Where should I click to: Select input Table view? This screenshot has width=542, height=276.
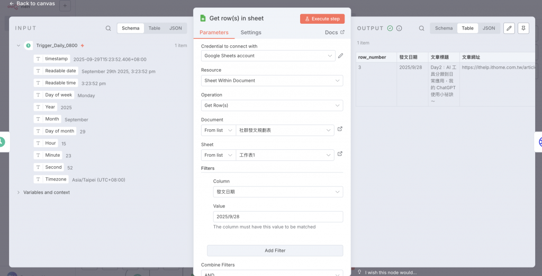pyautogui.click(x=154, y=28)
